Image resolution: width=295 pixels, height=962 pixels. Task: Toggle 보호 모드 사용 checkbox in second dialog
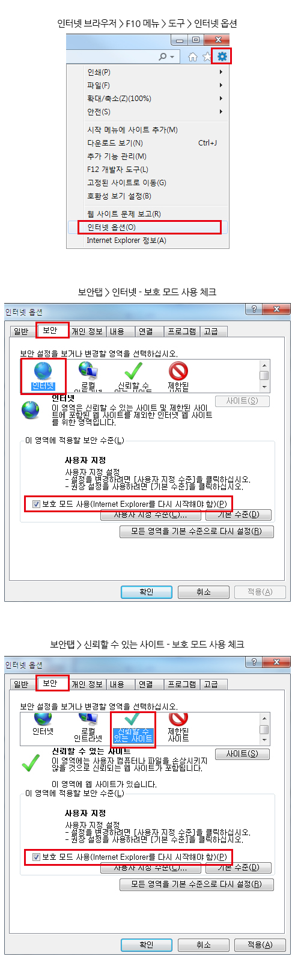[x=37, y=857]
